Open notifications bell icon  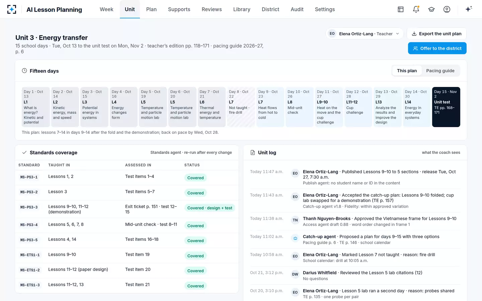pyautogui.click(x=416, y=9)
